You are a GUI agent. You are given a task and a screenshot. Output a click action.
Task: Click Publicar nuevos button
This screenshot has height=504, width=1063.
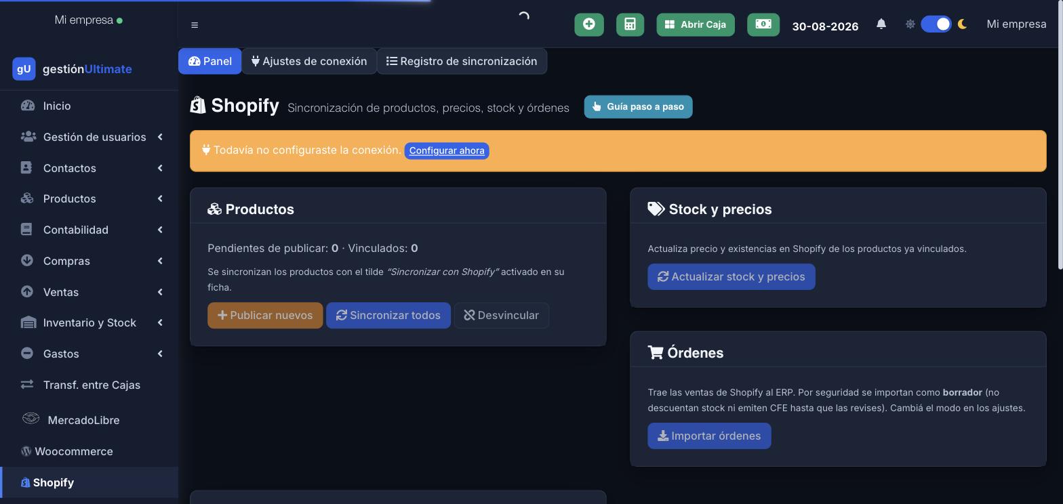265,315
